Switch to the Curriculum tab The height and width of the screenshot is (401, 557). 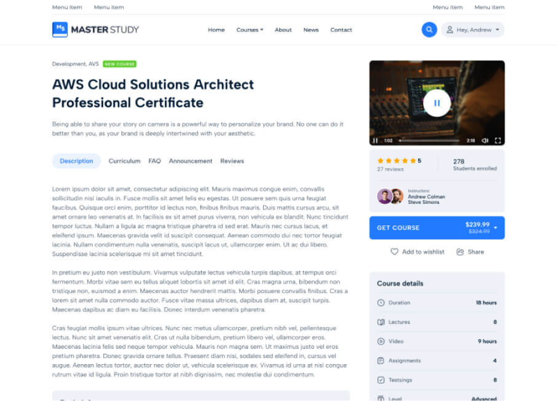124,161
